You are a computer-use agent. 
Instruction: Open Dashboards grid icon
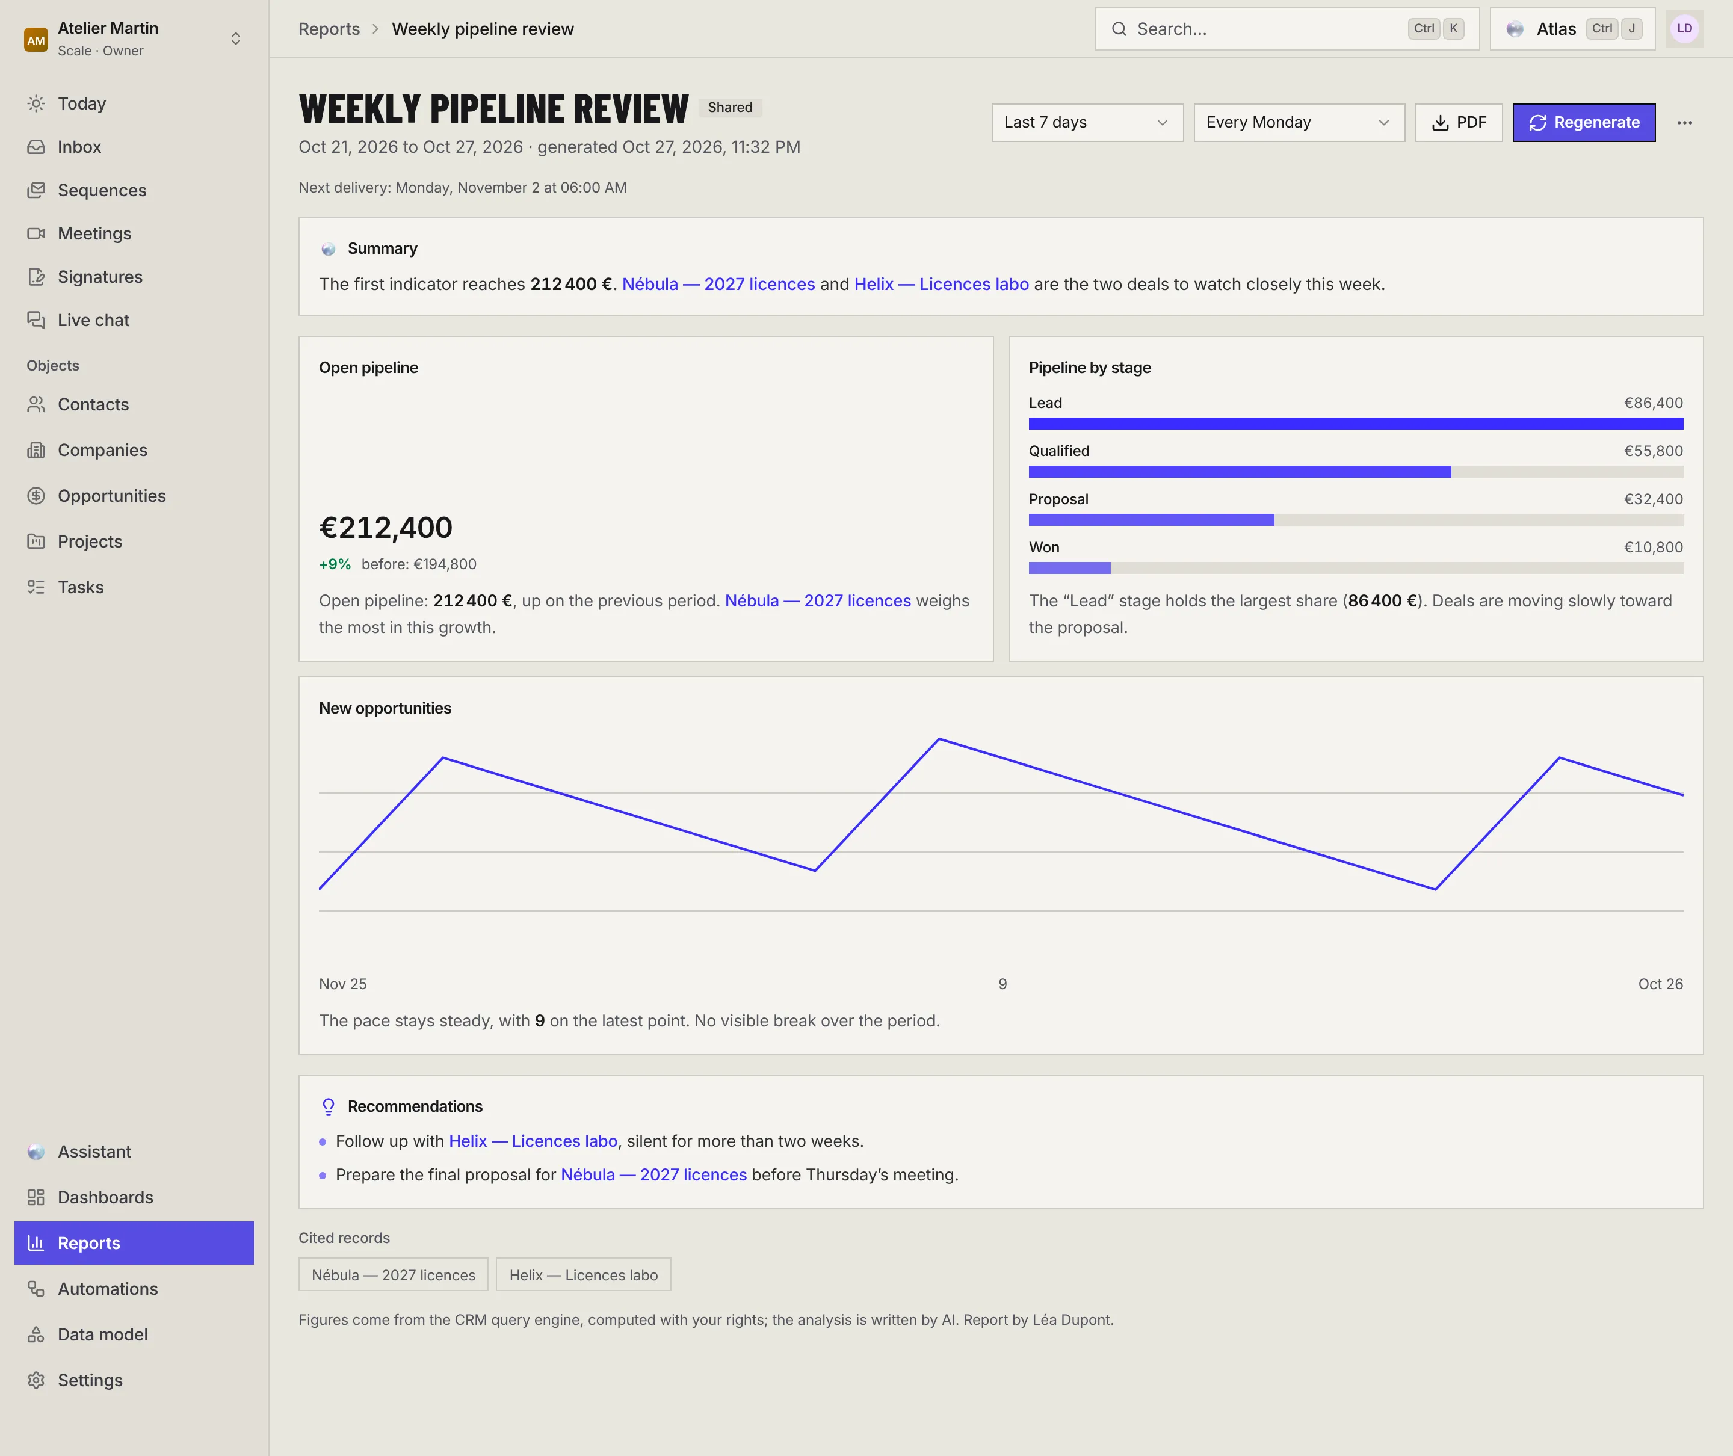[x=36, y=1197]
